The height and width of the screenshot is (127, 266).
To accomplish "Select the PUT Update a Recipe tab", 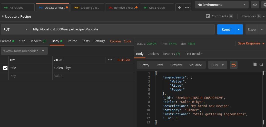I will coord(53,8).
